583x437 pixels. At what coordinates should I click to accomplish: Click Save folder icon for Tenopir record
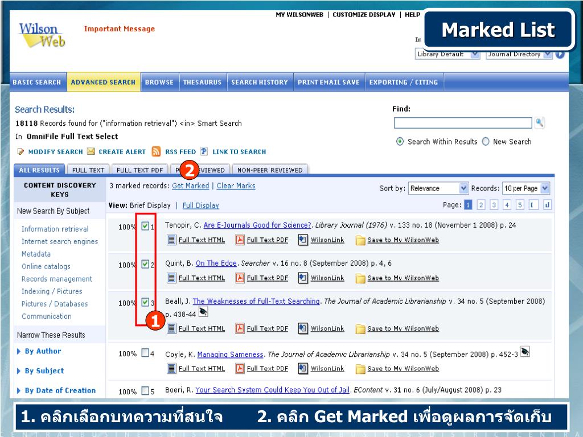(360, 240)
